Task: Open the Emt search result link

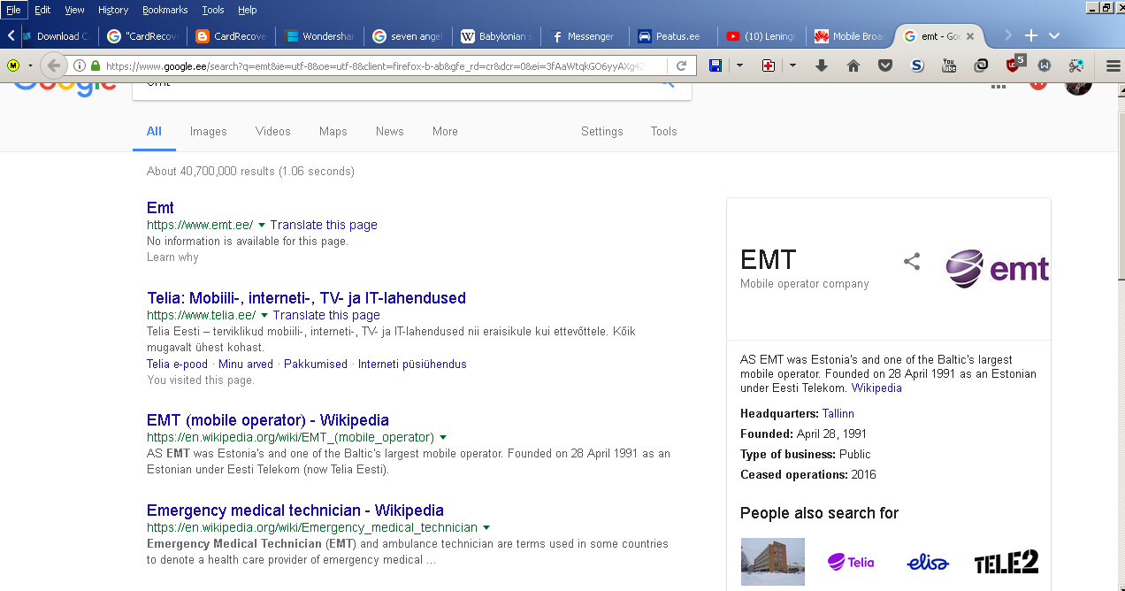Action: tap(160, 208)
